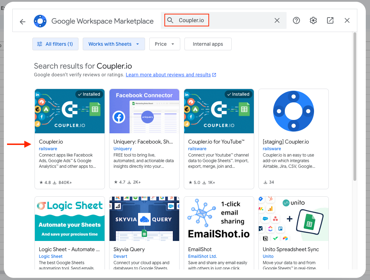This screenshot has width=370, height=280.
Task: Click the Logic Sheet developer link
Action: tap(51, 256)
